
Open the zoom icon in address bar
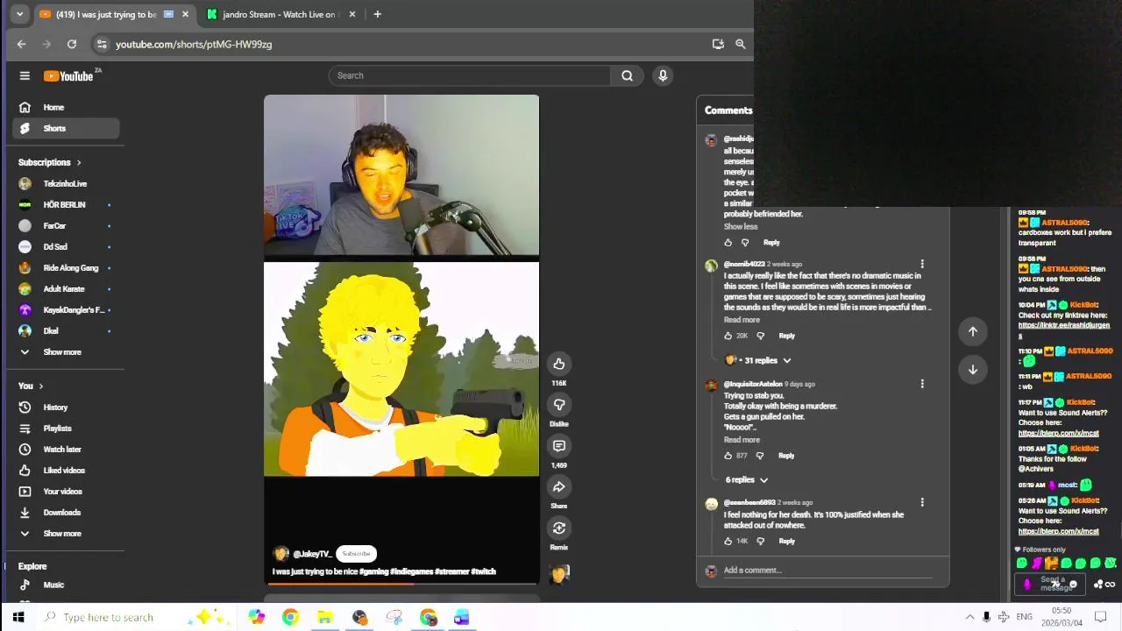click(x=741, y=44)
